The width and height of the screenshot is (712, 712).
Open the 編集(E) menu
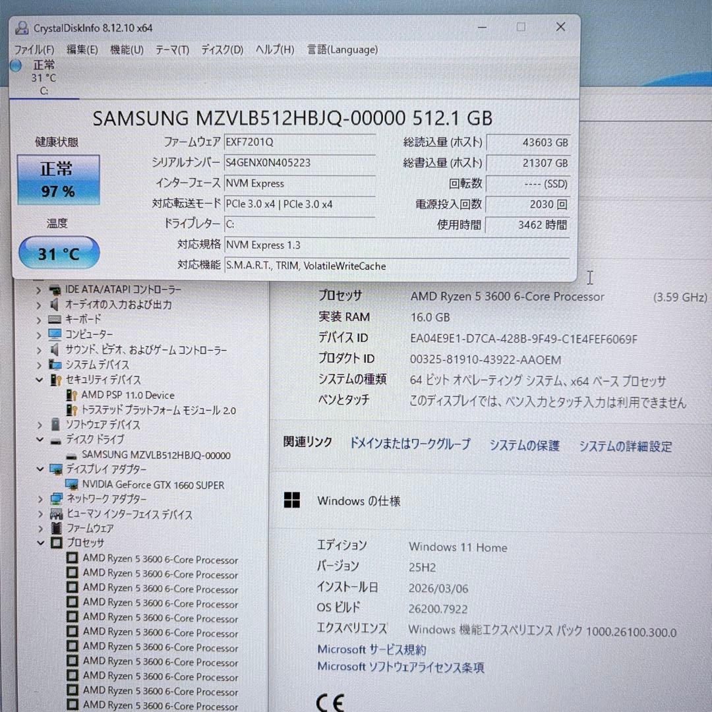coord(82,49)
